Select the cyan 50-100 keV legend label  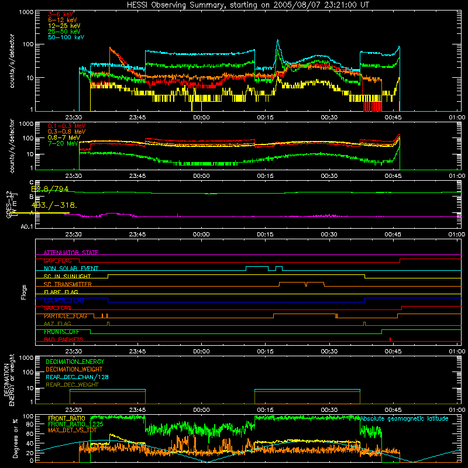point(66,37)
